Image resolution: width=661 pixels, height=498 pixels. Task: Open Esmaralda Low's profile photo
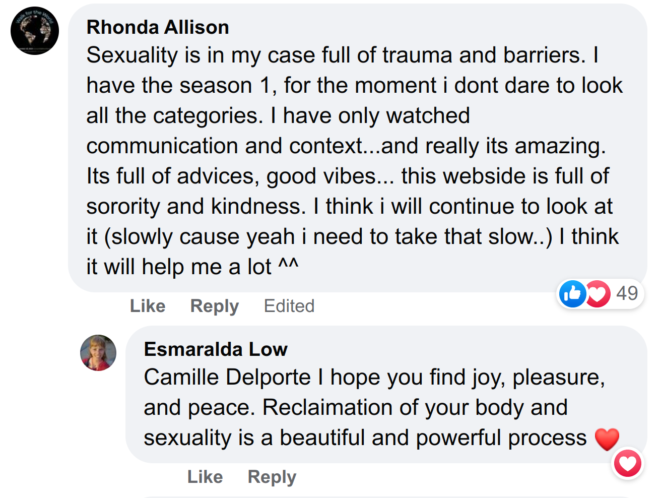(98, 353)
